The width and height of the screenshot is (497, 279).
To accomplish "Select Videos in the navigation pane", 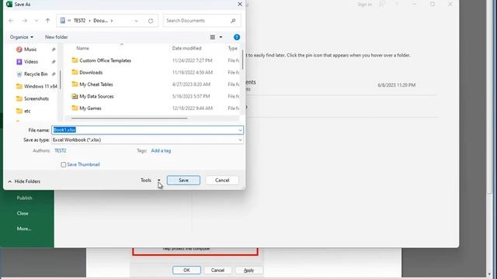I will coord(31,62).
